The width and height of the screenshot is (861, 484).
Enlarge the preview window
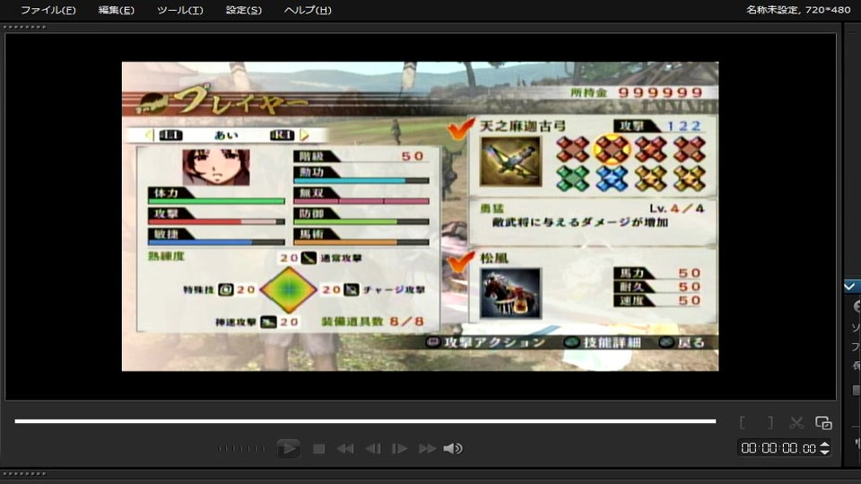(x=823, y=422)
